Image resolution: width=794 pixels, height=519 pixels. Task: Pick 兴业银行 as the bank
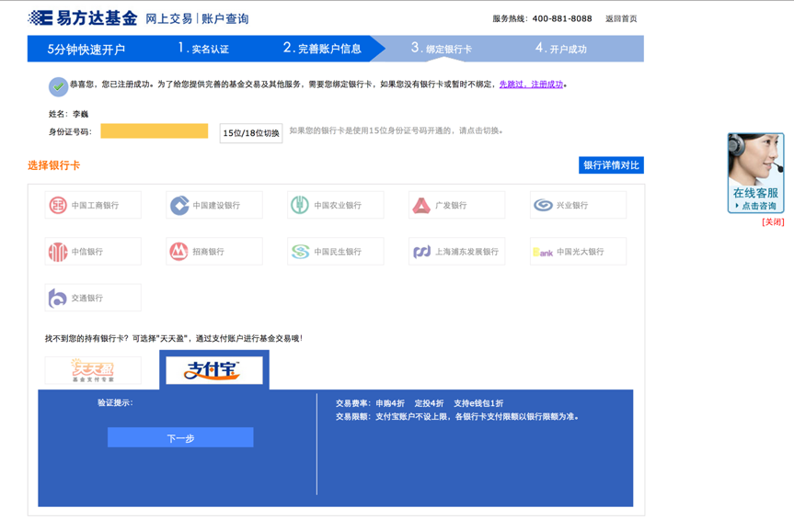tap(578, 205)
